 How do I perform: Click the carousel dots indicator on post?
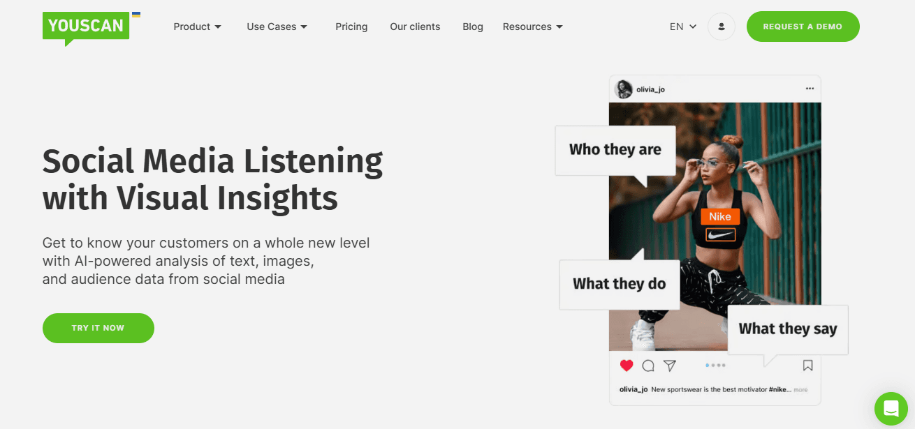click(715, 366)
